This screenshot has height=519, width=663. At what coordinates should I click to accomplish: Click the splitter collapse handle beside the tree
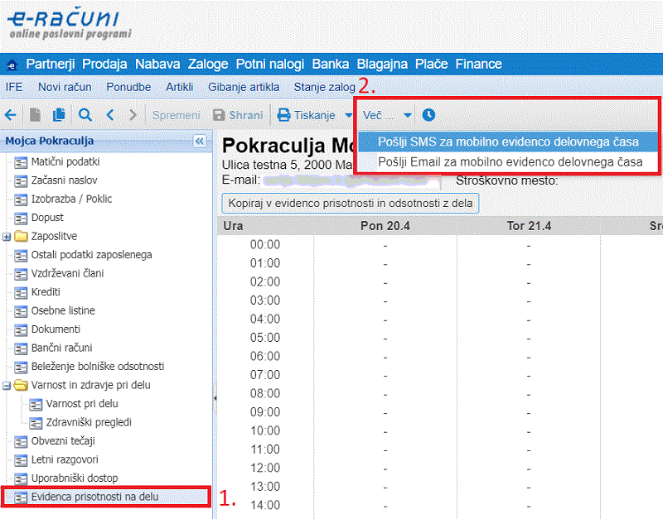click(x=215, y=398)
